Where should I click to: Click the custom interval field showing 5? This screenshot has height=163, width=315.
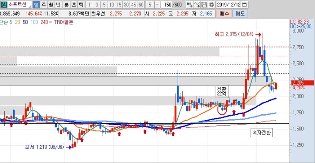click(x=150, y=4)
